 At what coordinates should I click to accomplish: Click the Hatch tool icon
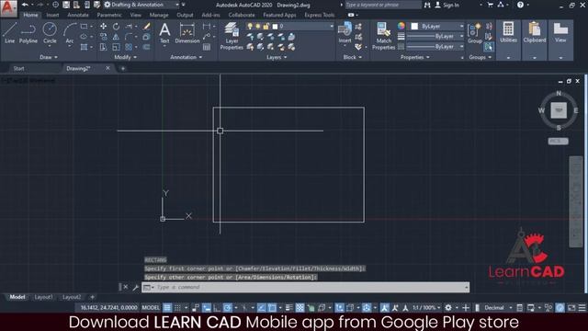(x=84, y=47)
